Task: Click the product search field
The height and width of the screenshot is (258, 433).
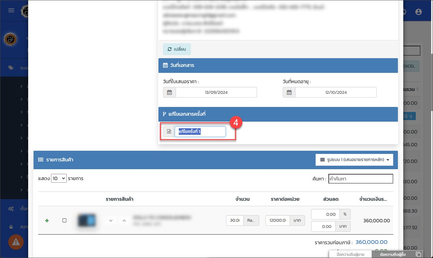Action: pyautogui.click(x=360, y=179)
